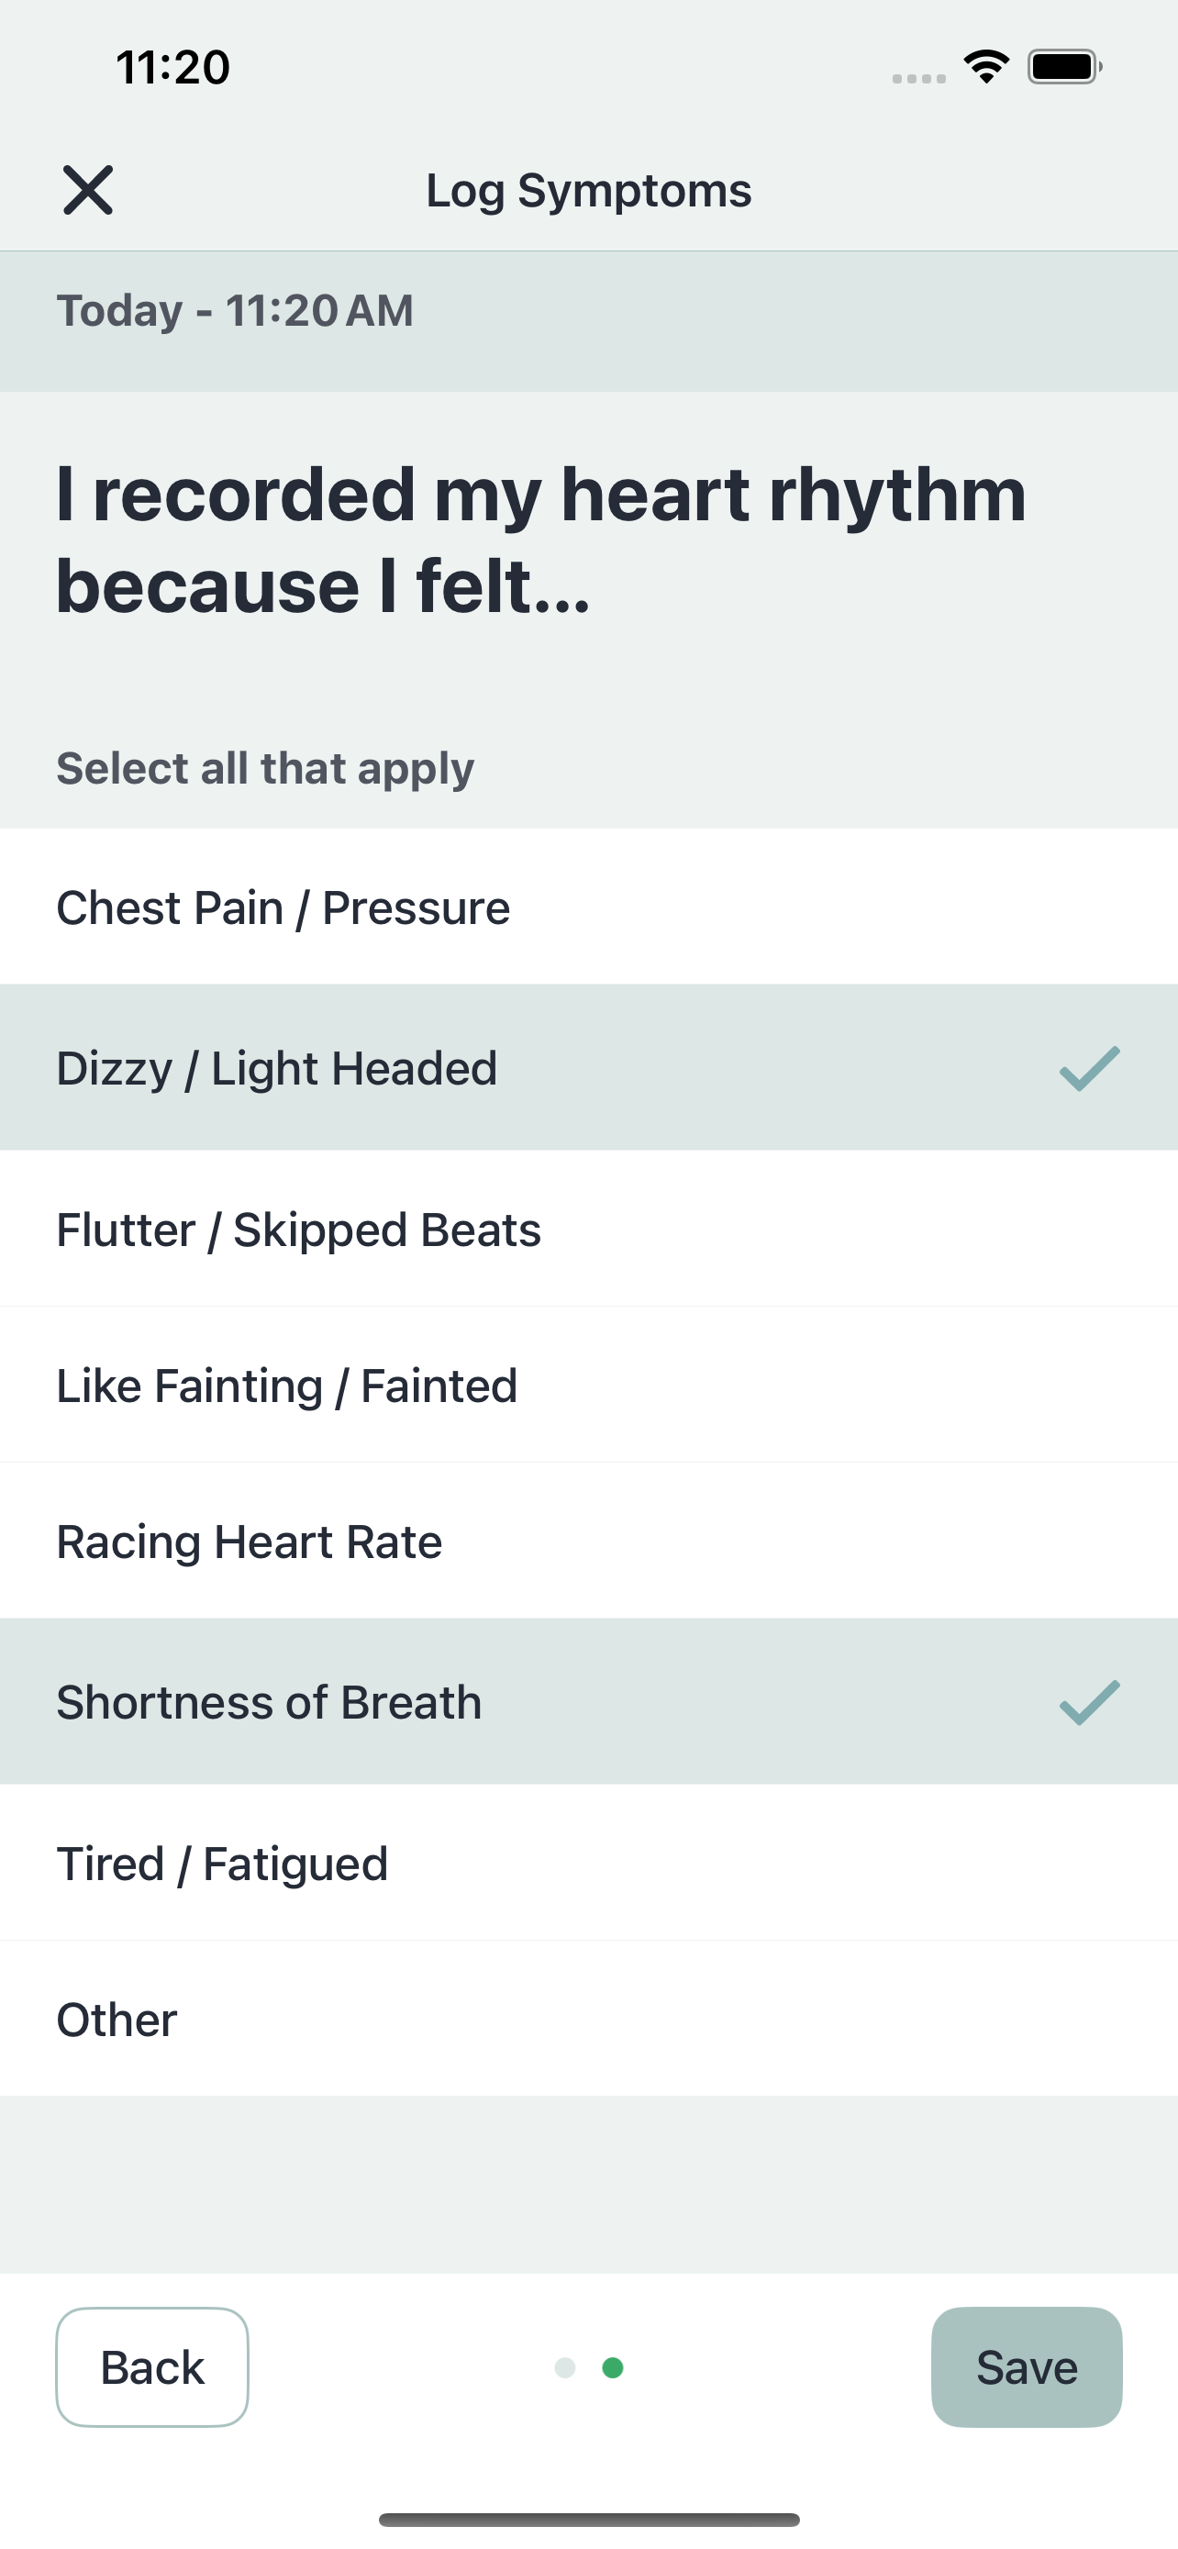This screenshot has width=1178, height=2549.
Task: Tap the first page indicator dot
Action: click(x=565, y=2368)
